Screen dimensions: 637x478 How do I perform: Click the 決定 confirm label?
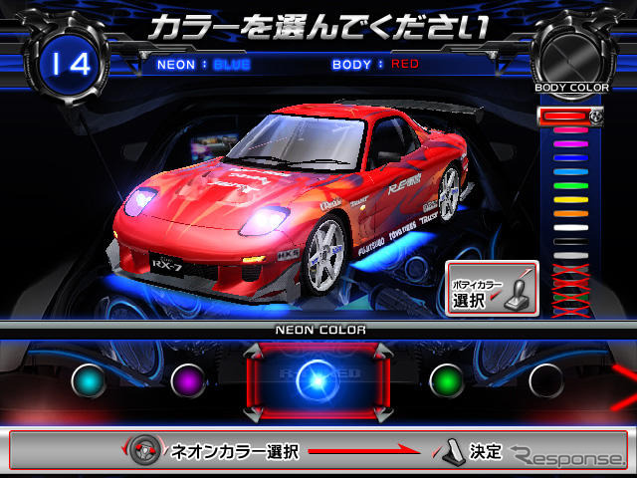point(486,451)
